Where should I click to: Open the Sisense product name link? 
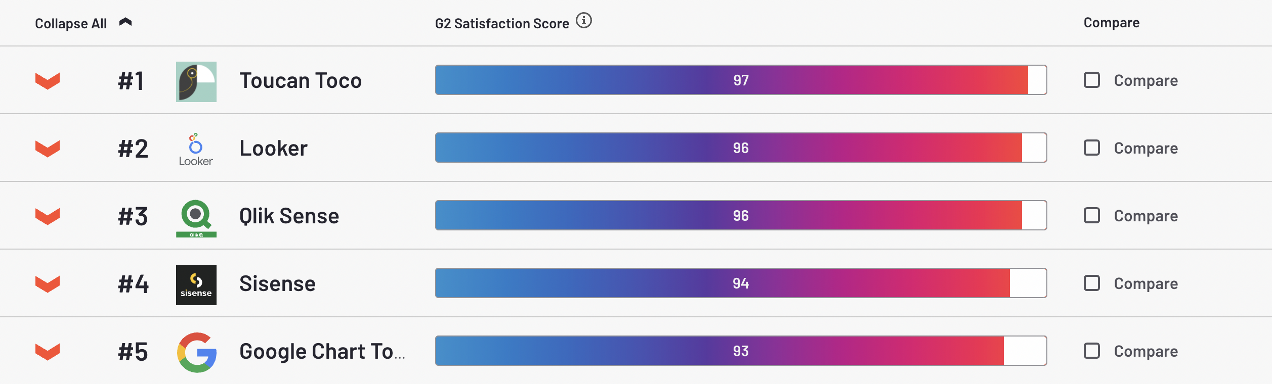277,284
